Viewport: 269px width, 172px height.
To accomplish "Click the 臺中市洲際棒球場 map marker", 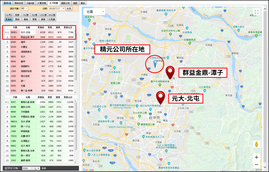I will pos(160,85).
